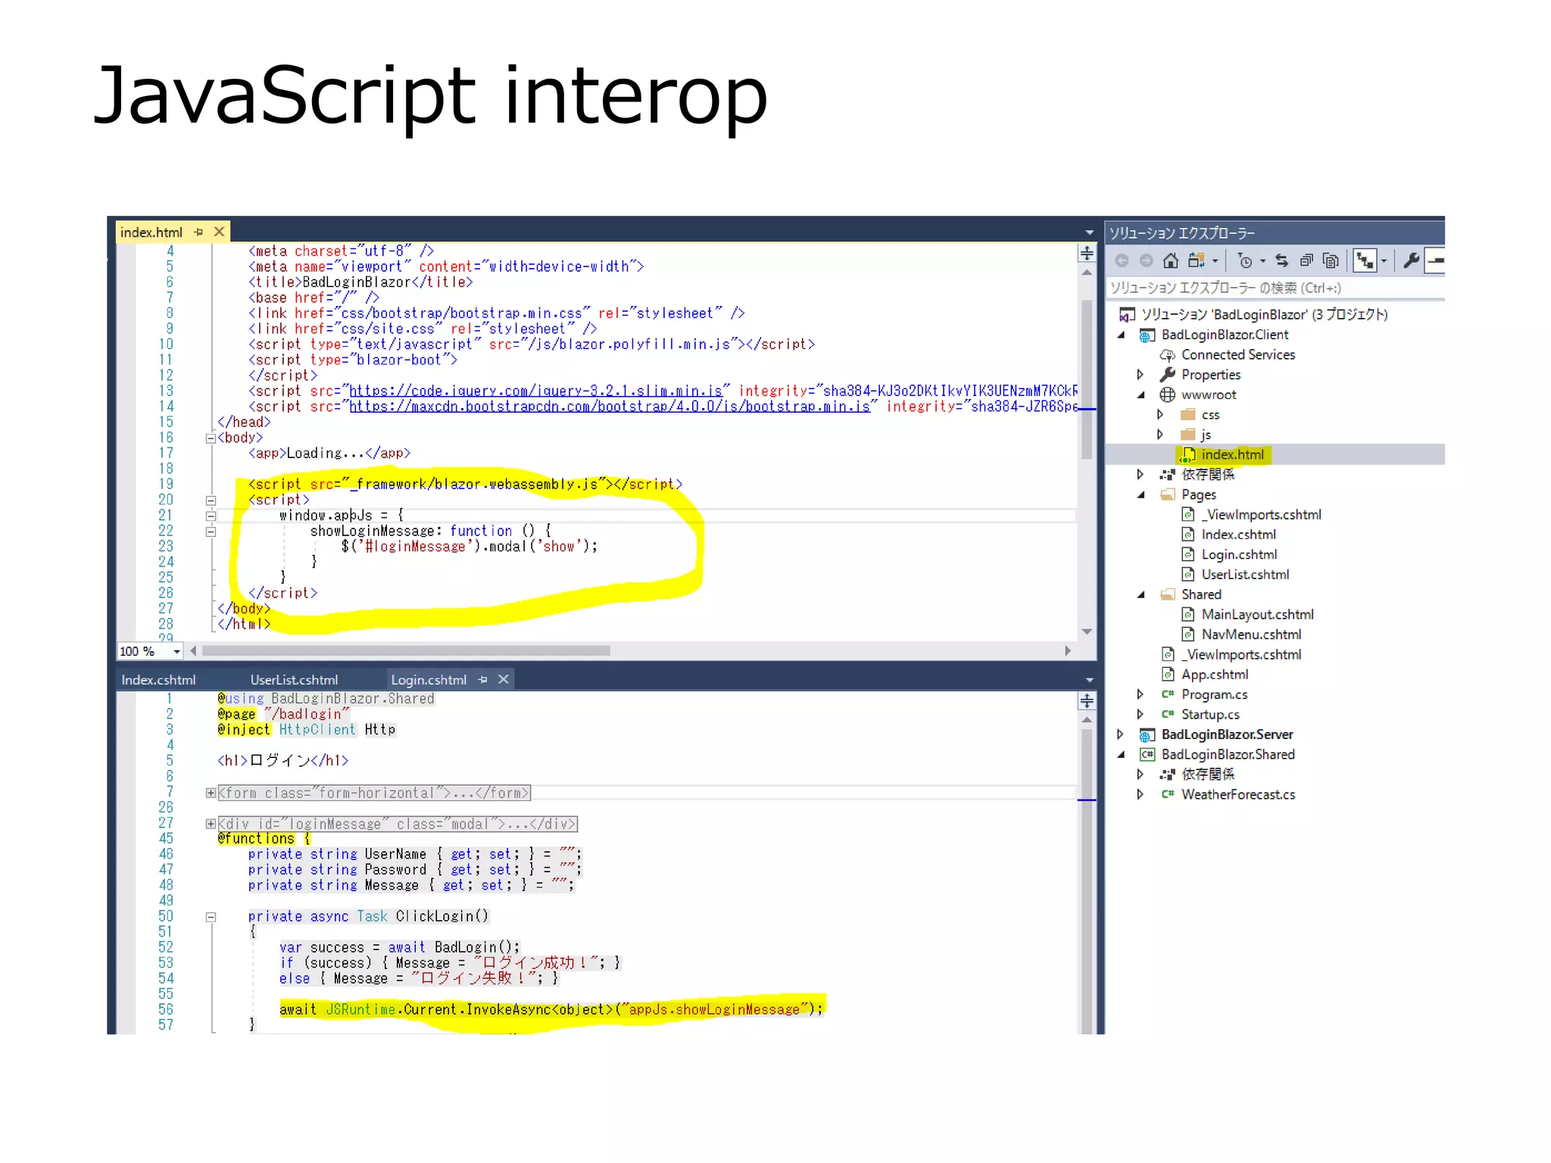Follow the maxcdn.bootstrapcdn.com script URL link

[609, 407]
